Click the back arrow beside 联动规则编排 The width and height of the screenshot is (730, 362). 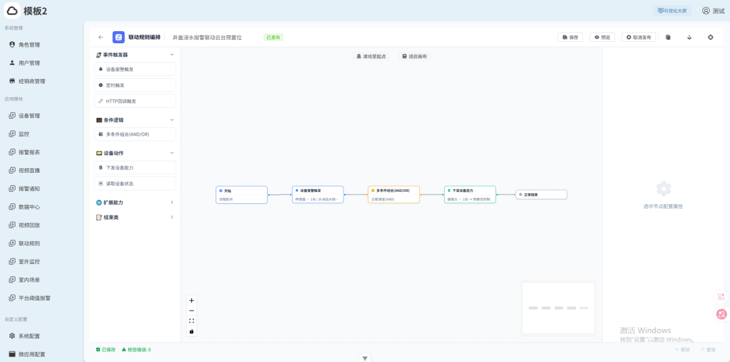pos(101,37)
